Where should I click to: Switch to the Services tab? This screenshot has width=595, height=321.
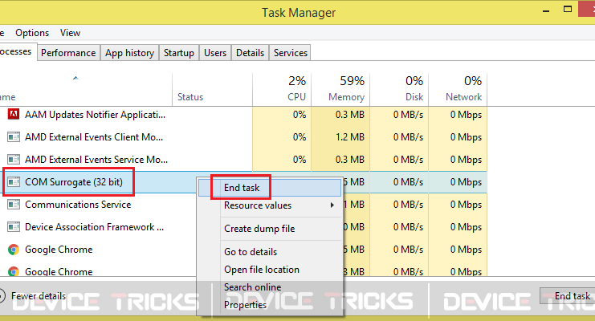pyautogui.click(x=291, y=53)
